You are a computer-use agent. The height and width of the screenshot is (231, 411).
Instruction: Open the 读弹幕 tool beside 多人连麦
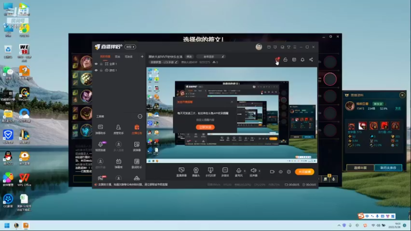(x=137, y=146)
